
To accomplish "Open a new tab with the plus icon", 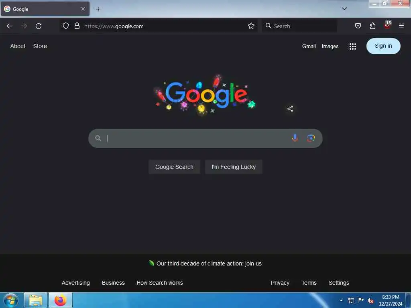I will pos(98,9).
